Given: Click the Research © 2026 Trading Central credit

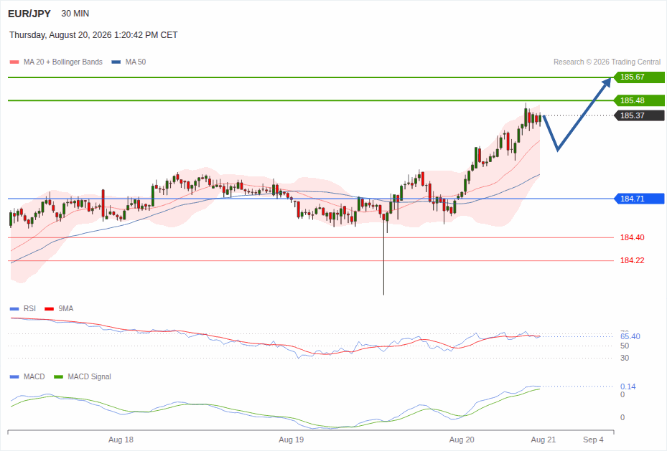Looking at the screenshot, I should coord(607,62).
